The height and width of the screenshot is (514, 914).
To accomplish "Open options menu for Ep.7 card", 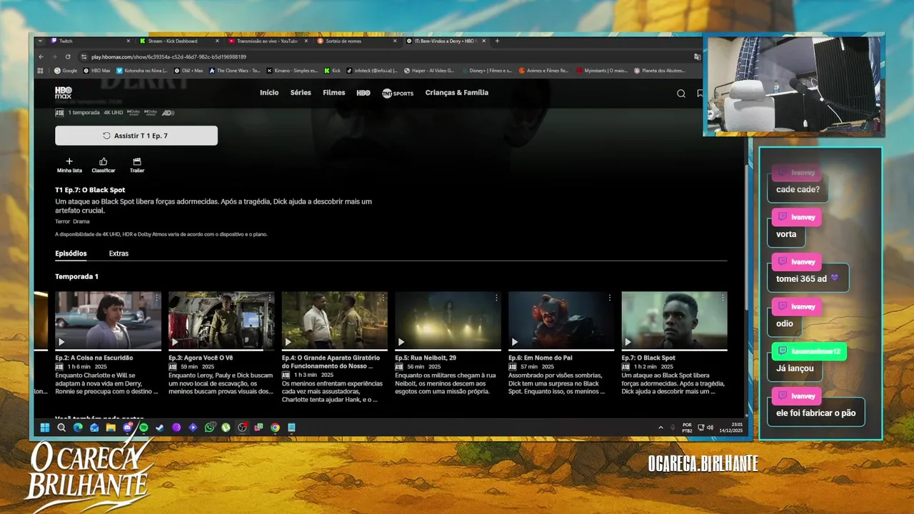I will tap(723, 298).
